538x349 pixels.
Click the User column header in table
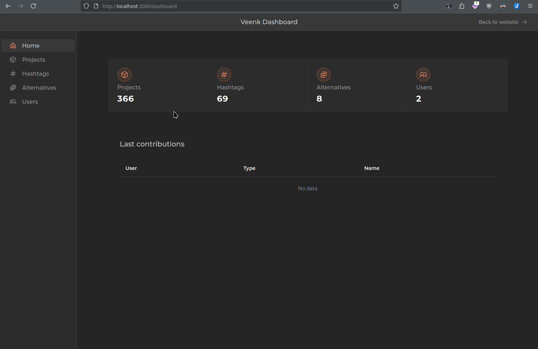[131, 168]
